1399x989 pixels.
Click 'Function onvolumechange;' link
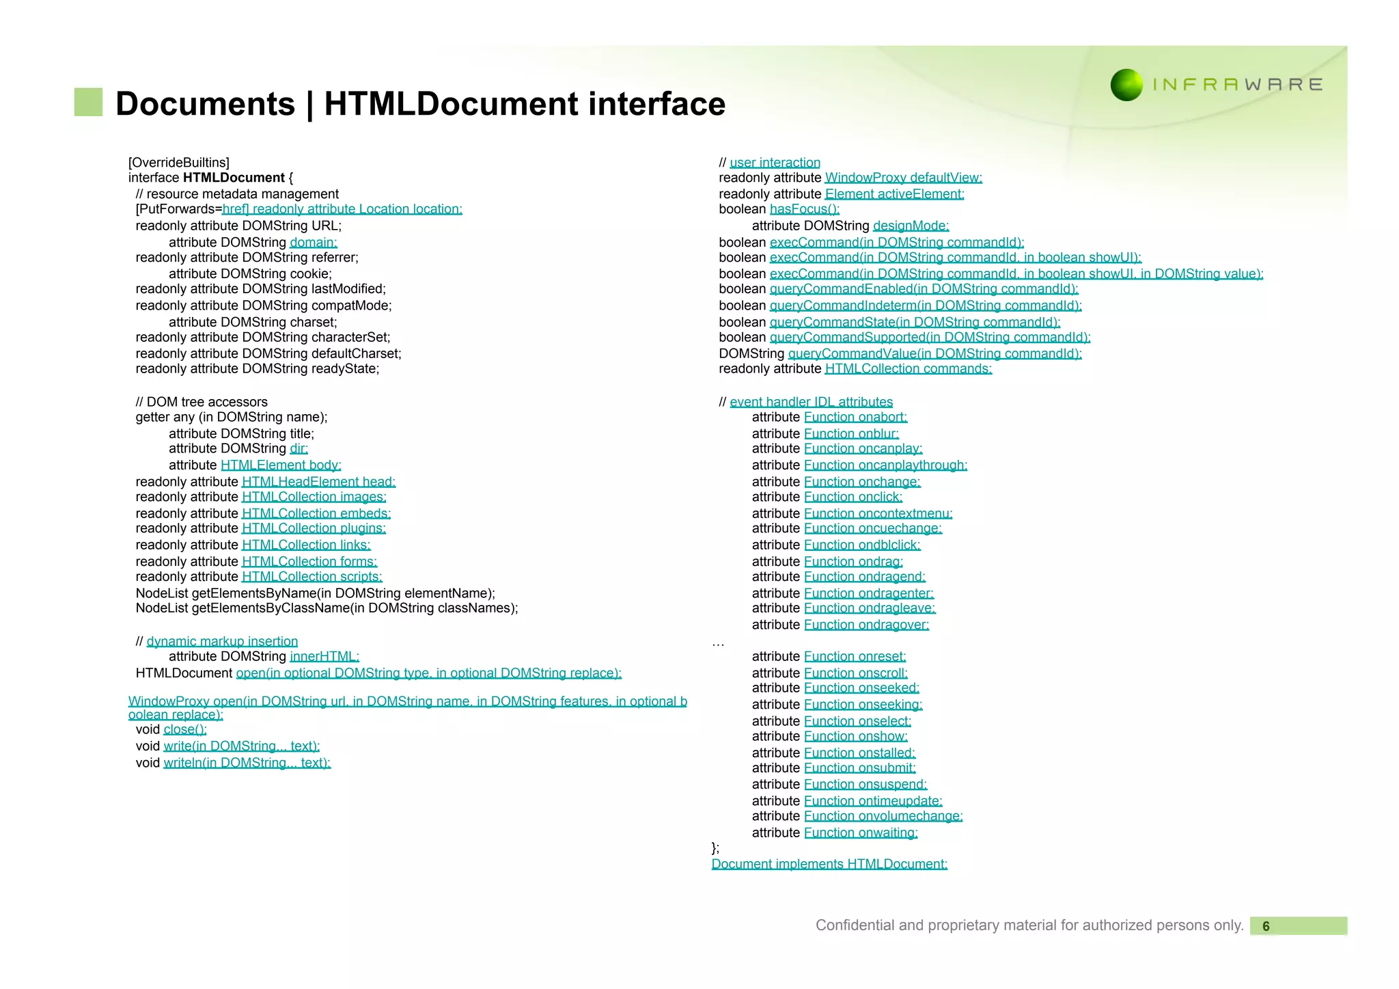pos(883,816)
